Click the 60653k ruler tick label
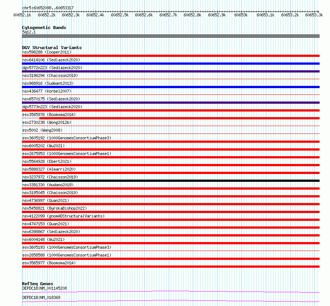 coord(241,15)
